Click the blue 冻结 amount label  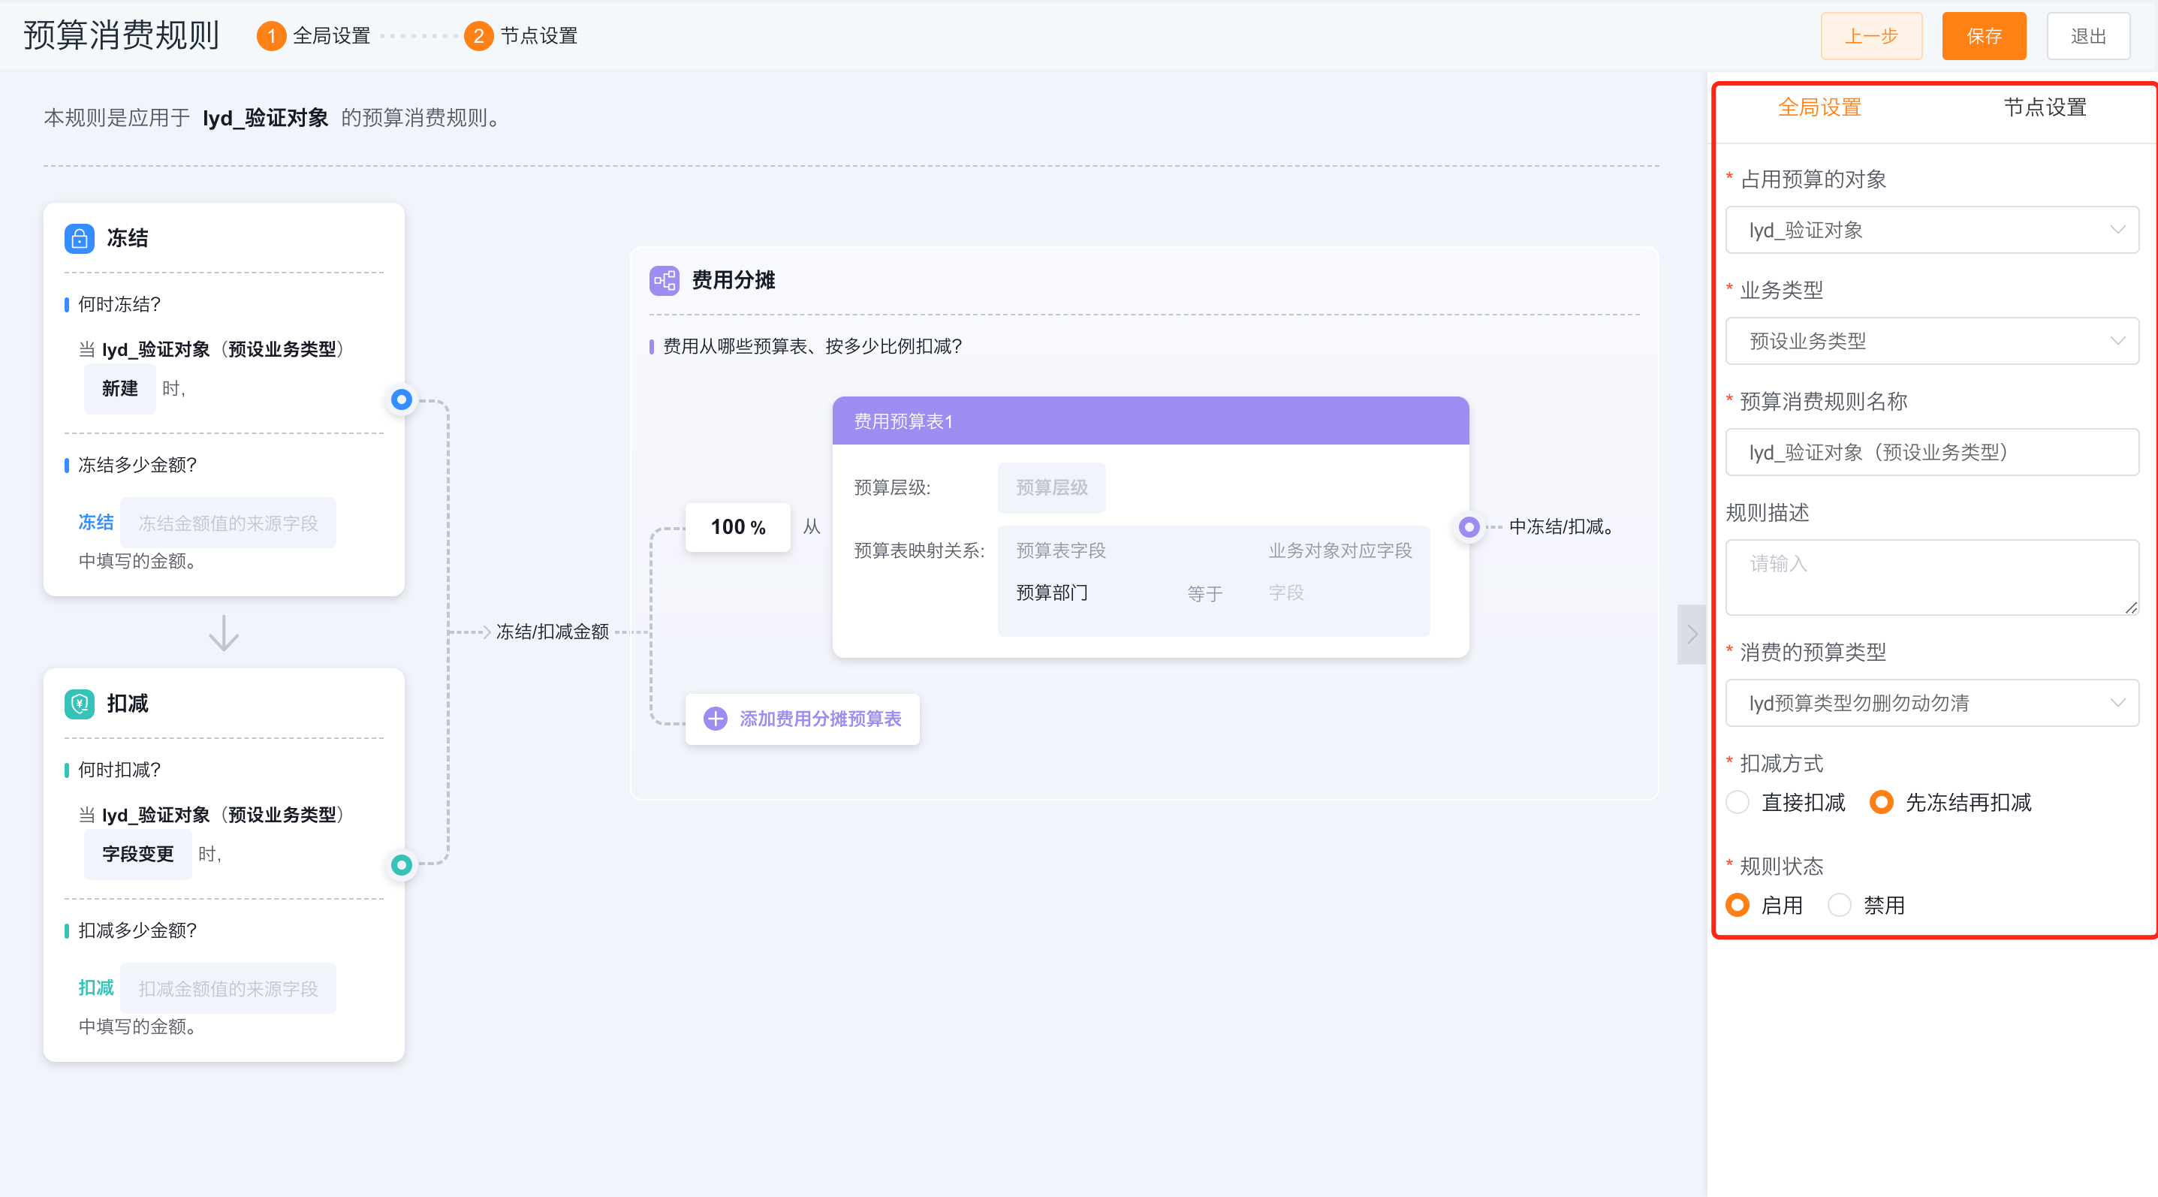pos(95,523)
